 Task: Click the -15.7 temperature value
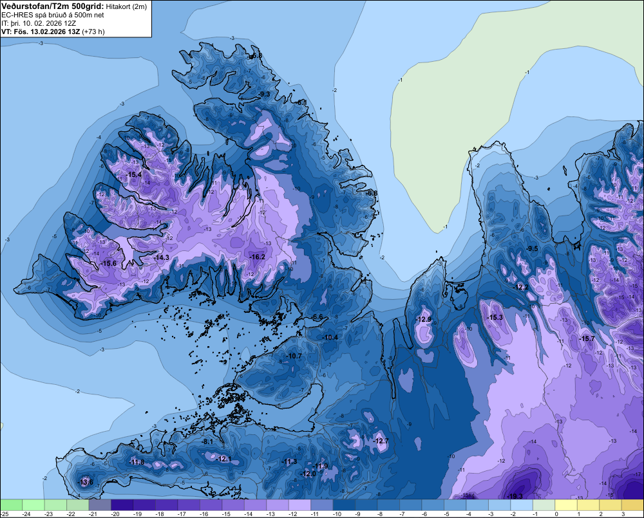pos(587,338)
